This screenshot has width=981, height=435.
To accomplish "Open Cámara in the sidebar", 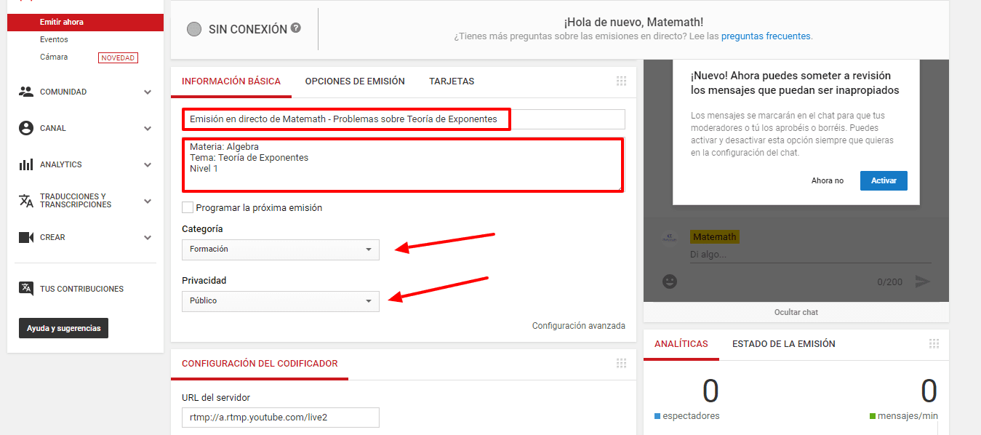I will click(54, 57).
